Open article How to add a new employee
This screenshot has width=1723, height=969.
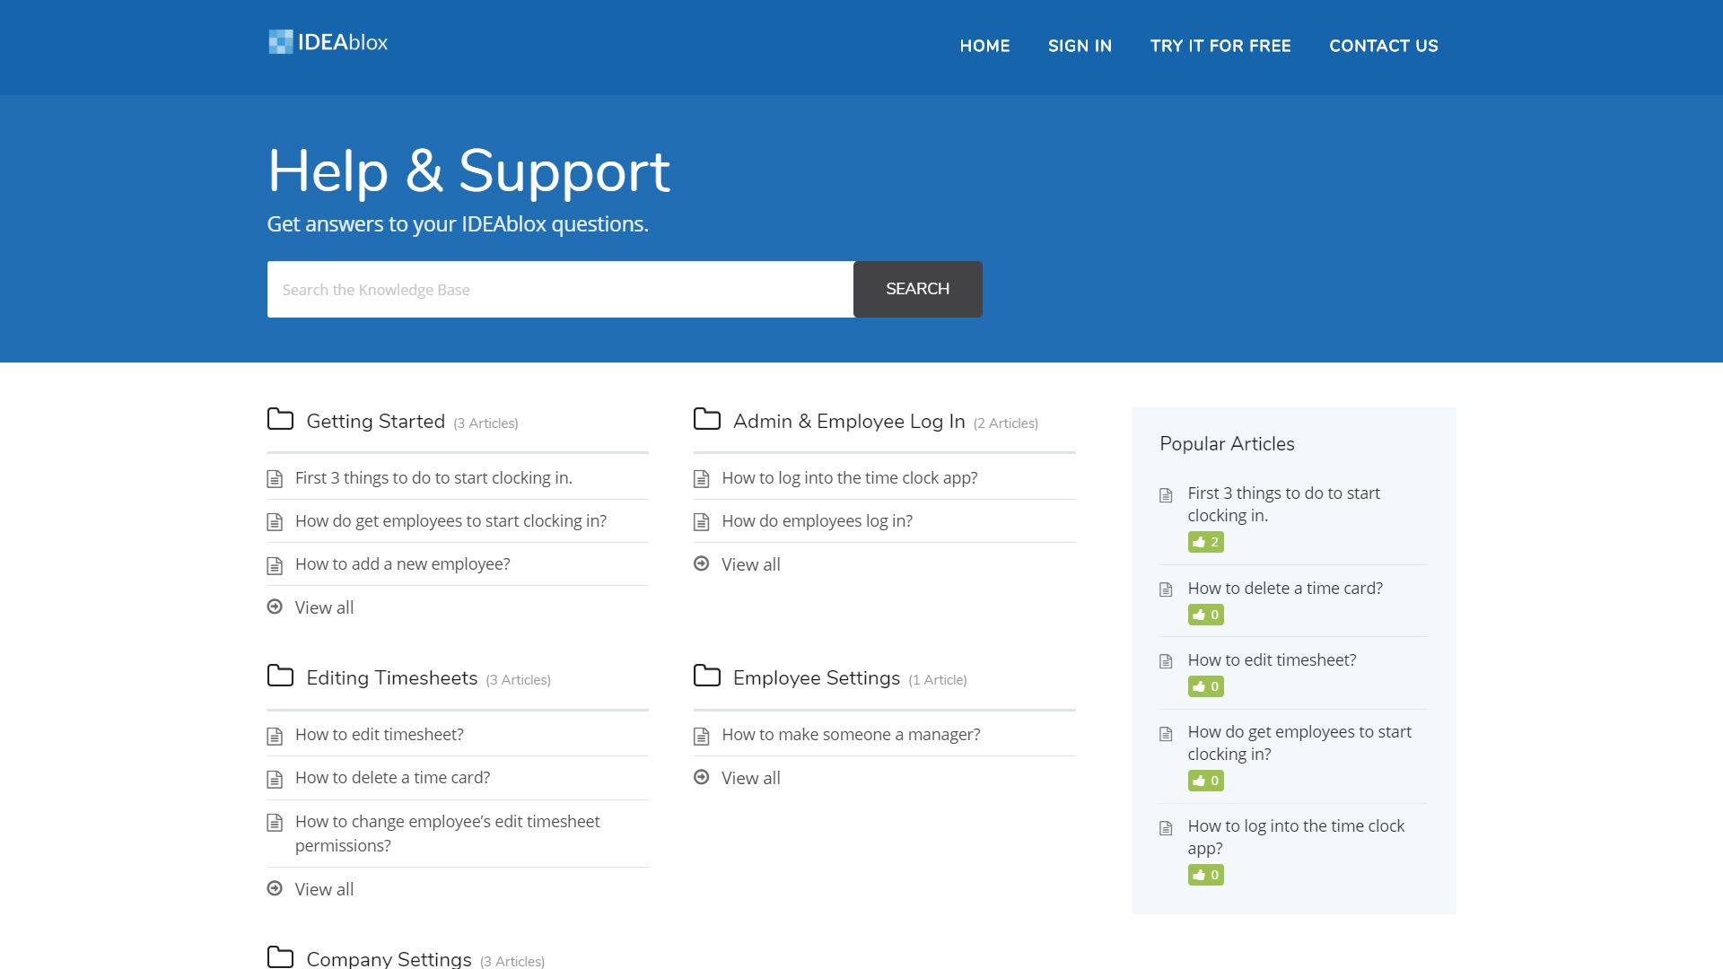pyautogui.click(x=402, y=564)
